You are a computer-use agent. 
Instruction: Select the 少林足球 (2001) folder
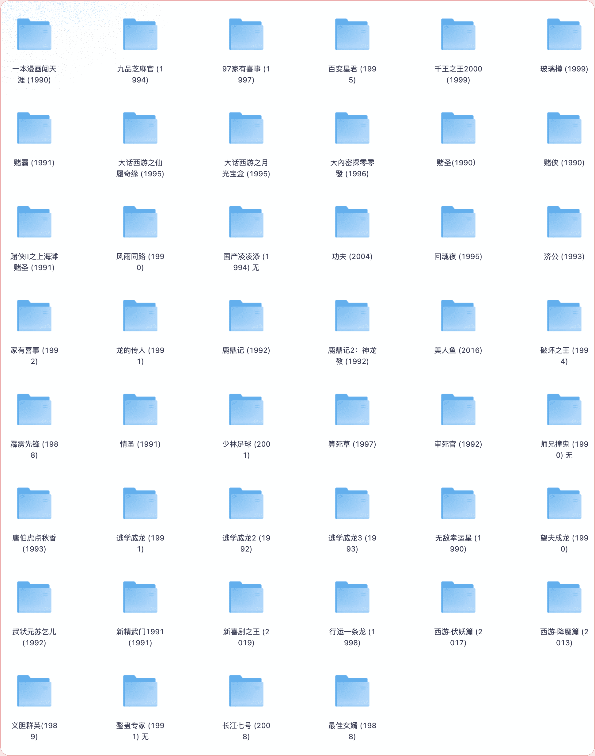coord(246,409)
